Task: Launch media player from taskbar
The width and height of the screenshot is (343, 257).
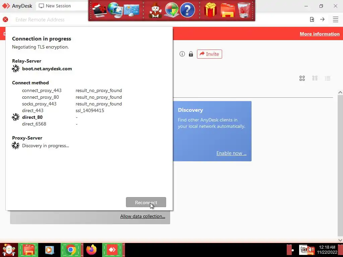Action: pyautogui.click(x=49, y=250)
